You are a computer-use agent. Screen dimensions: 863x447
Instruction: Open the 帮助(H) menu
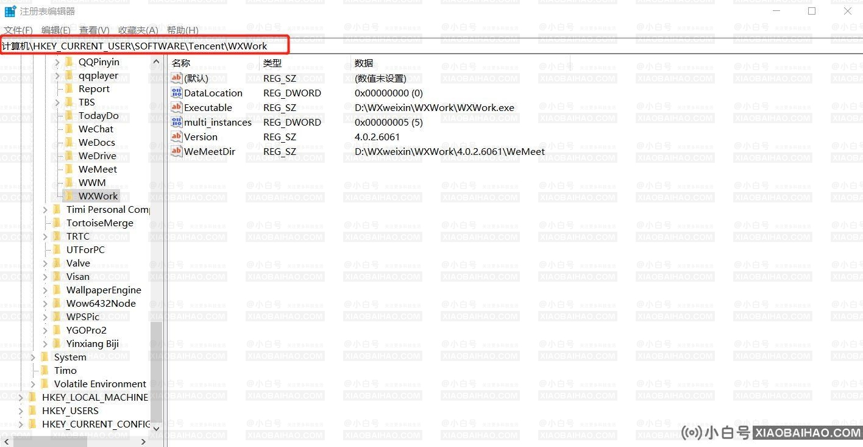point(182,30)
